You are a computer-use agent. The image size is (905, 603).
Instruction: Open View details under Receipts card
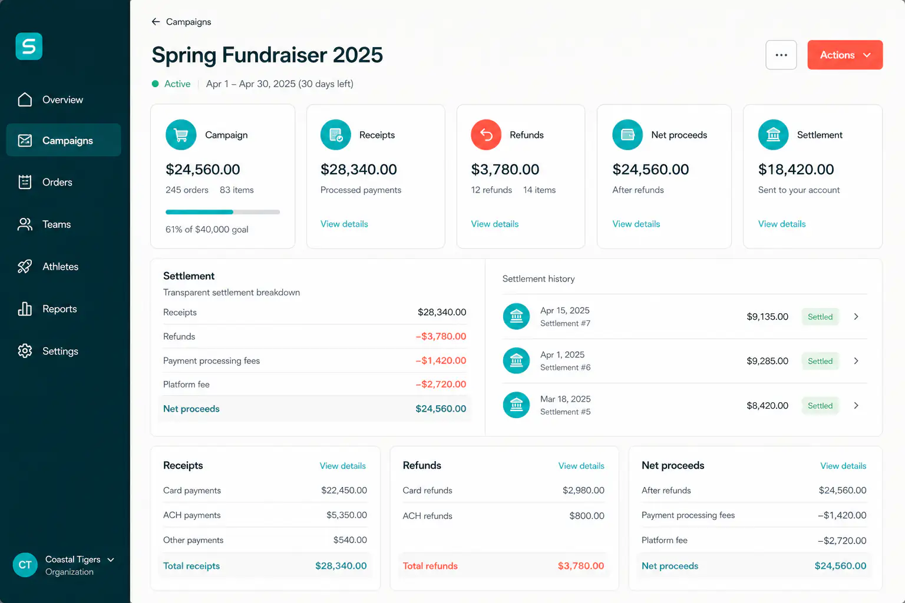tap(344, 224)
